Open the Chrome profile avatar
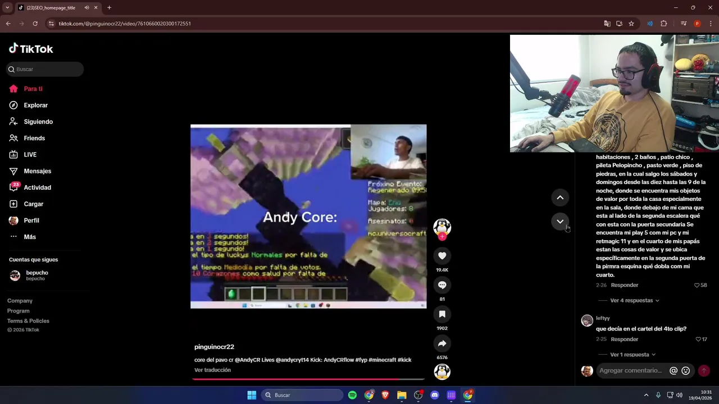 click(697, 24)
